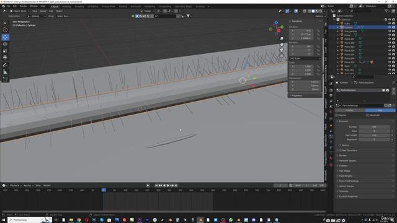This screenshot has height=223, width=397.
Task: Open the Particle properties tab icon
Action: coord(331,136)
